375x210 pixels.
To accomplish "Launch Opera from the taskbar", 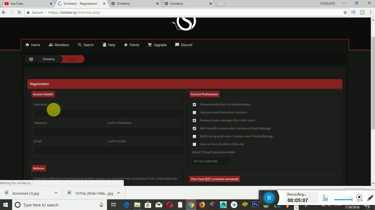I will [170, 205].
